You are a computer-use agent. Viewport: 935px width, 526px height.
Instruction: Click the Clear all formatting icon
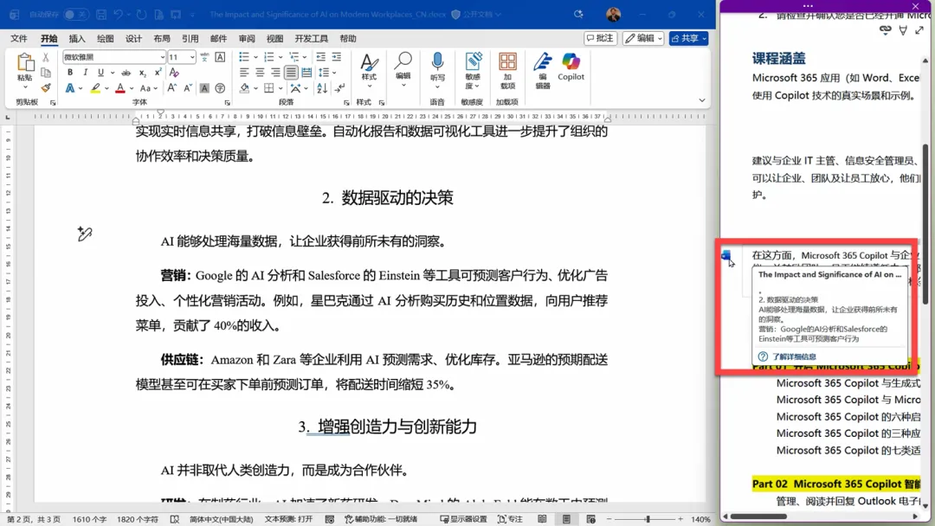point(174,73)
